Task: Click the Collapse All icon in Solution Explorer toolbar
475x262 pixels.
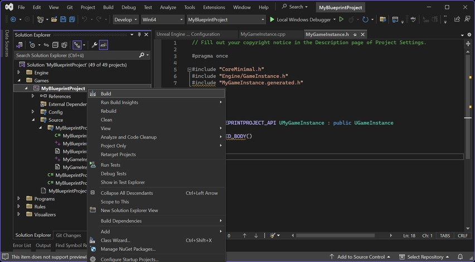Action: (55, 45)
